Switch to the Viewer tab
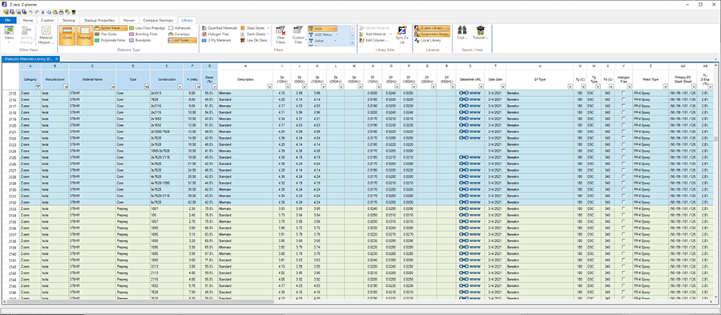This screenshot has width=721, height=315. click(x=129, y=20)
